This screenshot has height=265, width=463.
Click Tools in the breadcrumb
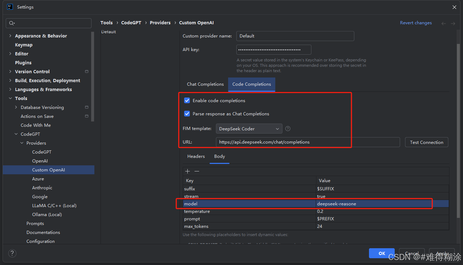(107, 22)
